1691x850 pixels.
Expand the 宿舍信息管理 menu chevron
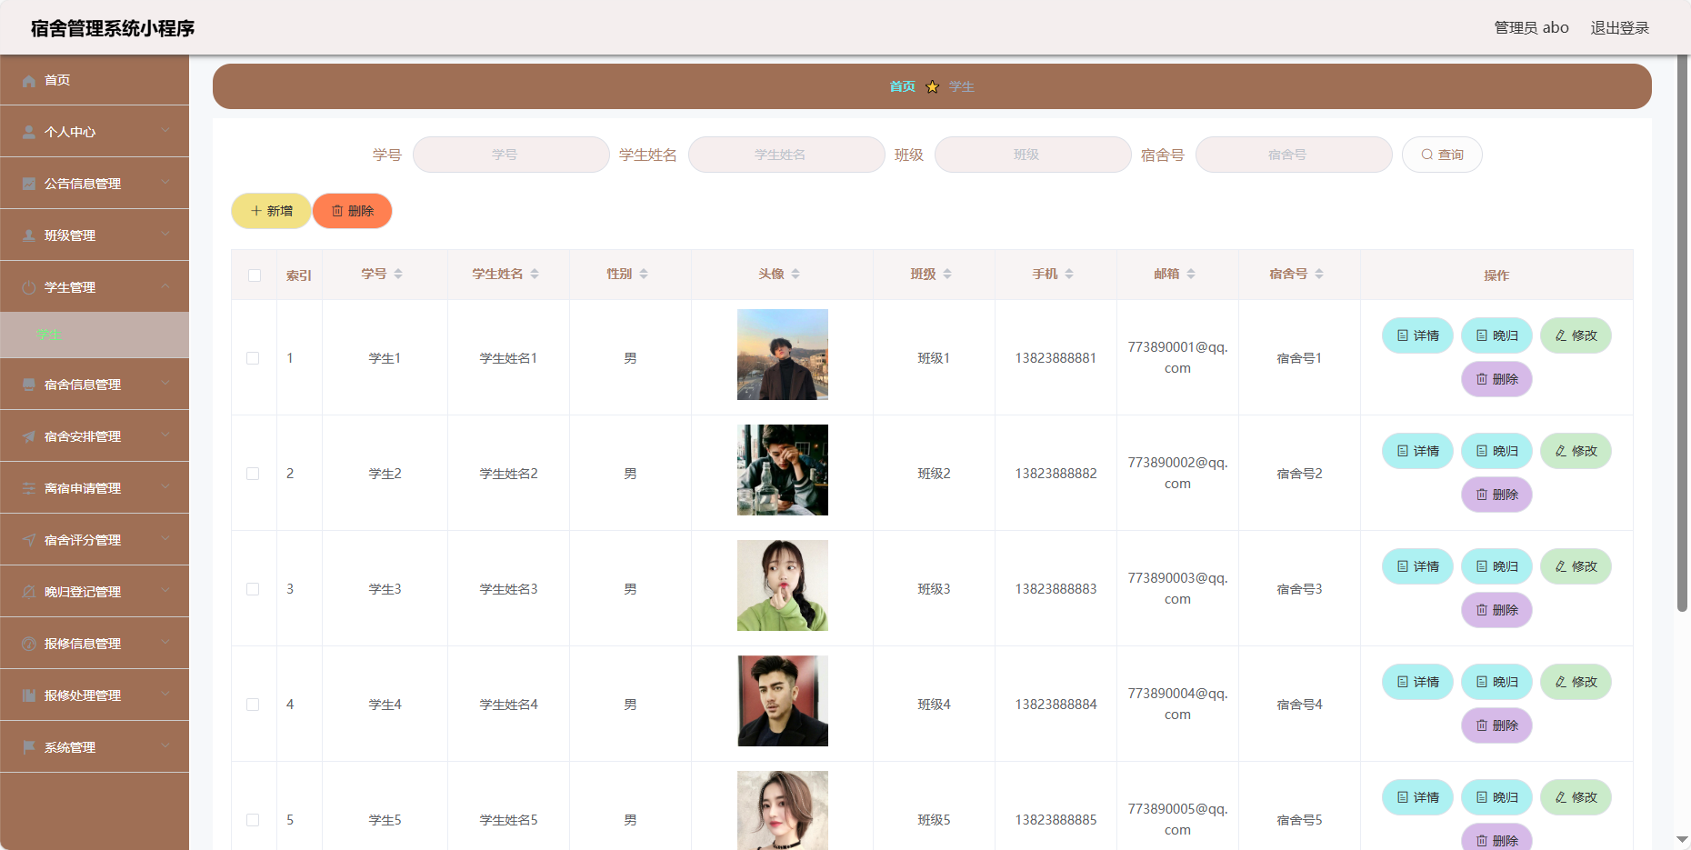[x=165, y=384]
